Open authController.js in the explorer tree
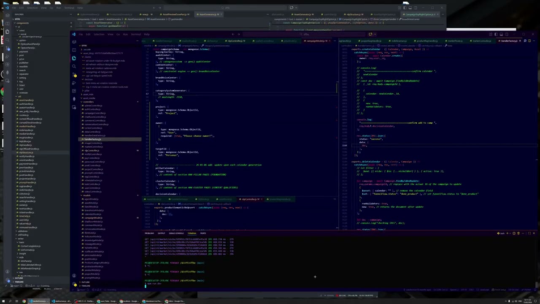 [92, 109]
